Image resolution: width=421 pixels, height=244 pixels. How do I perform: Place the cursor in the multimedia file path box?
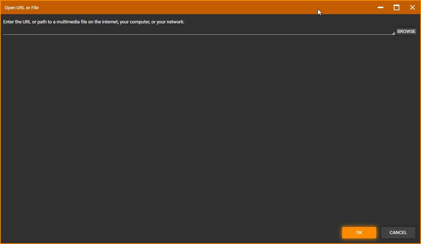(x=195, y=31)
